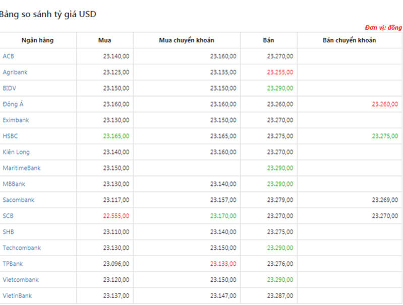Screen dimensions: 403x305
Task: Select SCB green Mua chuyển khoản 23.170,00
Action: coord(223,216)
